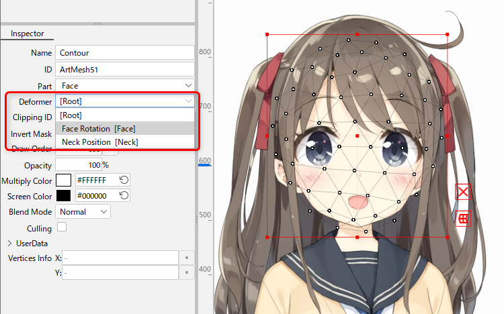
Task: Choose [Root] from the Deformer list
Action: [125, 115]
